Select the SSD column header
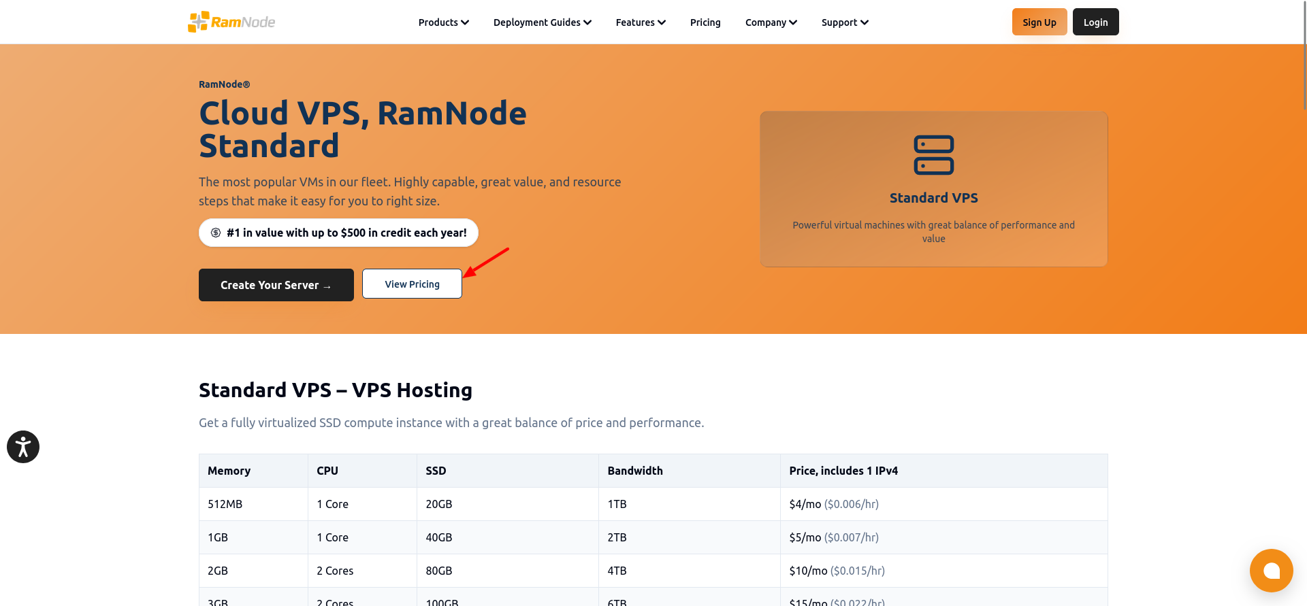This screenshot has height=606, width=1307. coord(508,471)
